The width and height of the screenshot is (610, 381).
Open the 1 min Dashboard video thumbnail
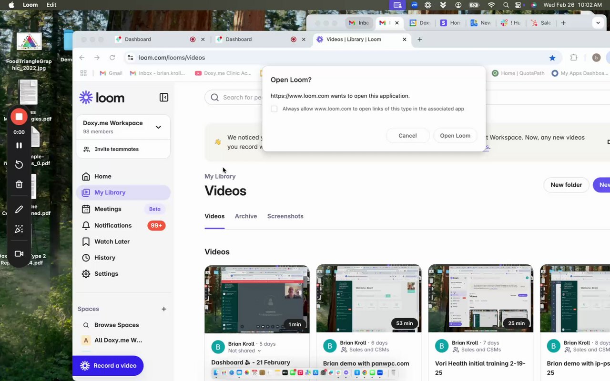tap(257, 299)
